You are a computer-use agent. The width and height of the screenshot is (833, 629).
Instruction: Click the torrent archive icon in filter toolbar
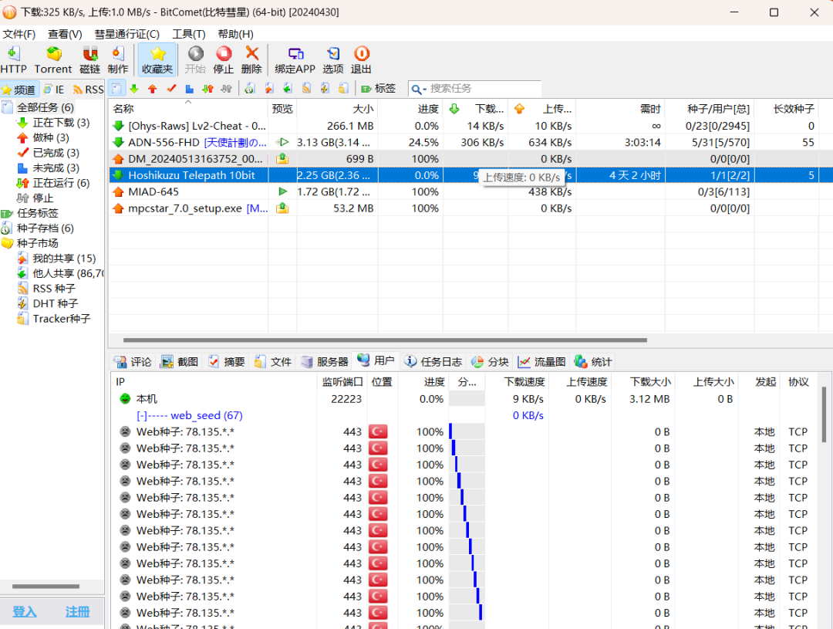pyautogui.click(x=250, y=88)
